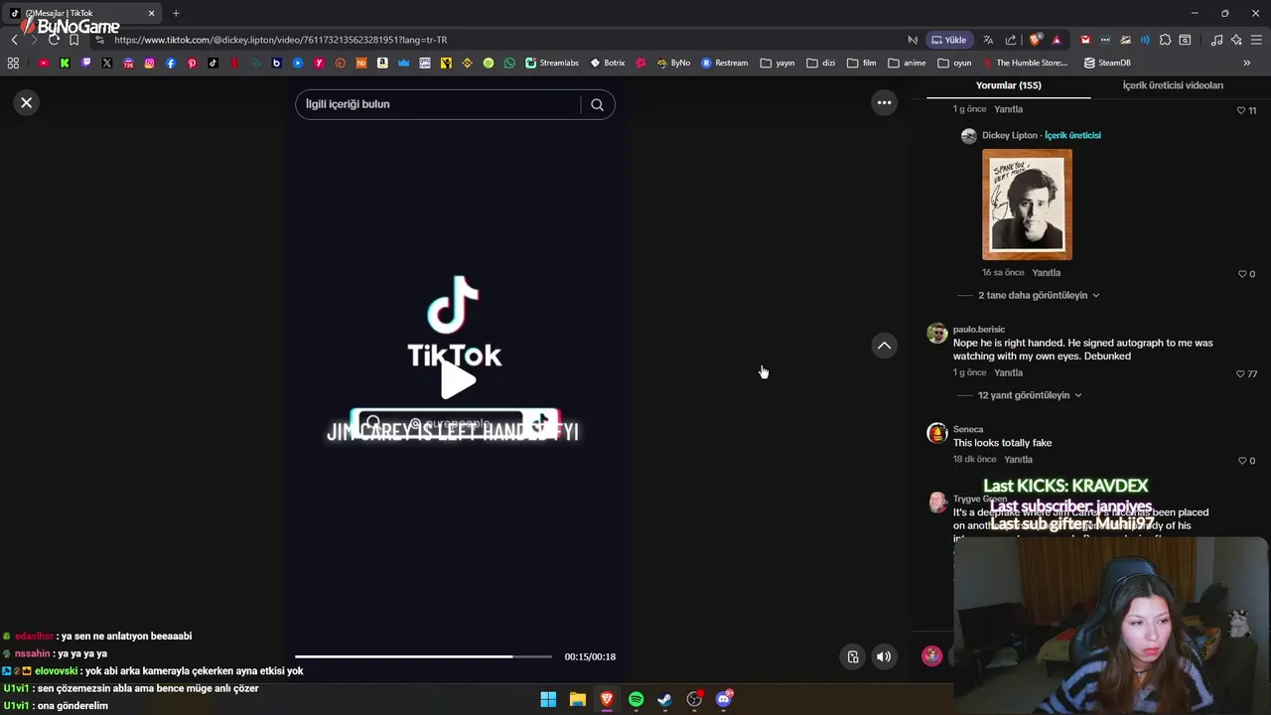Click Yanıtla under the top '1 g önce' comment
The width and height of the screenshot is (1271, 715).
click(x=1008, y=109)
